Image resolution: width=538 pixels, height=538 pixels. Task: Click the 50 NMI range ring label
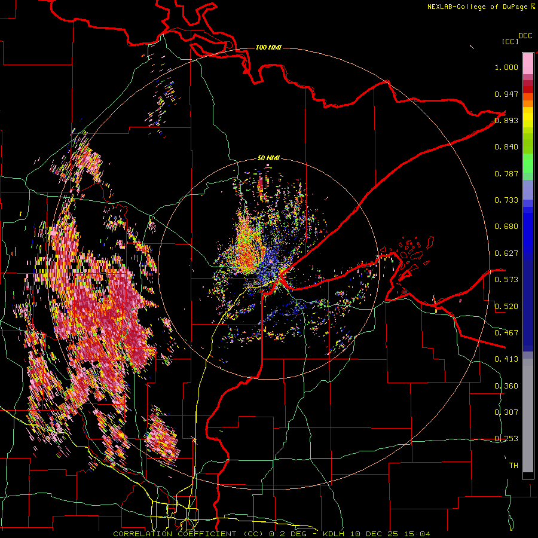(x=268, y=158)
